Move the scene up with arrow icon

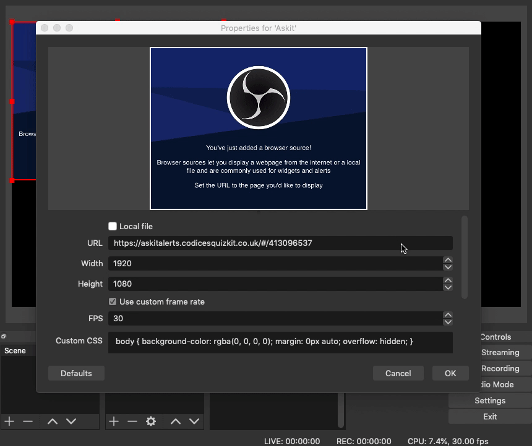click(x=53, y=421)
